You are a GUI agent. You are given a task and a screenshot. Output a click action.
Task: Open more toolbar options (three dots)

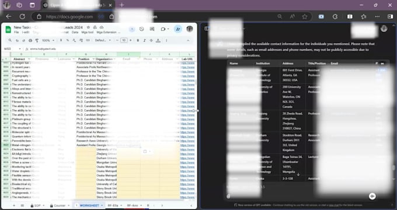tap(166, 40)
